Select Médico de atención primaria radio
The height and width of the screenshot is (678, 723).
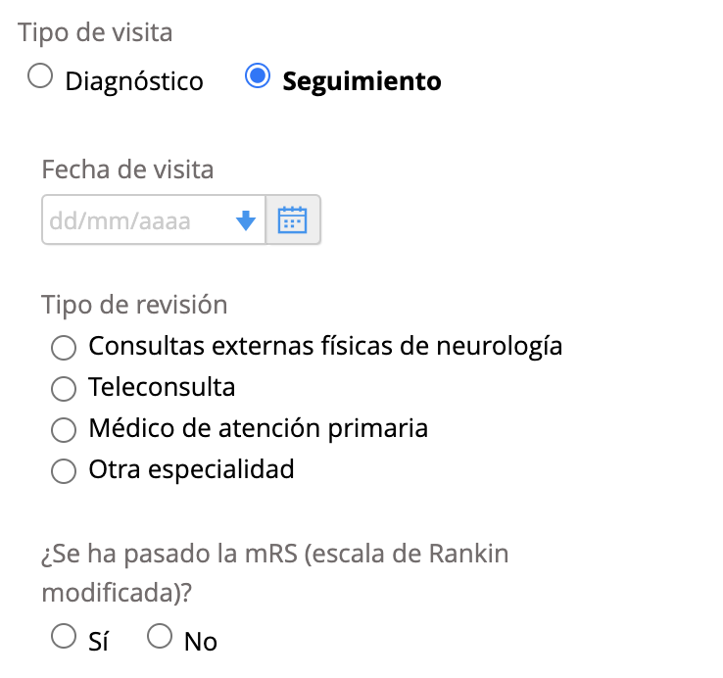point(64,430)
